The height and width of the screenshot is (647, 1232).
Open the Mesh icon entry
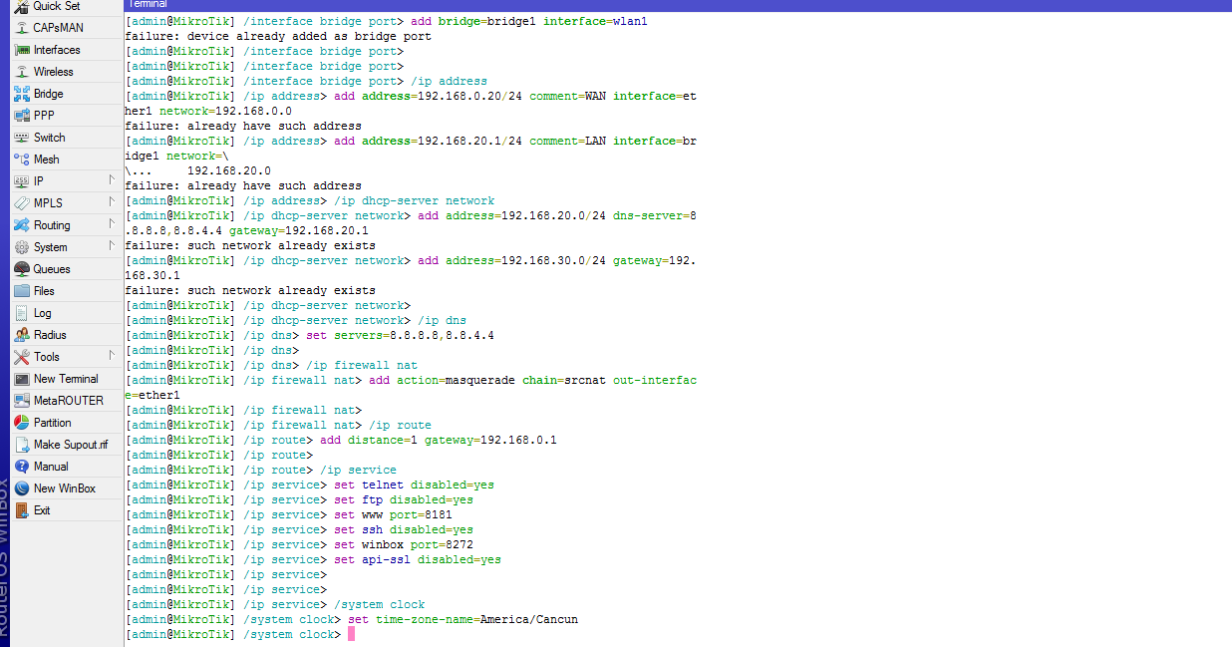pos(22,160)
